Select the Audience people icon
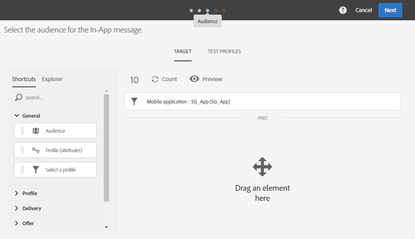This screenshot has width=415, height=239. coord(36,131)
